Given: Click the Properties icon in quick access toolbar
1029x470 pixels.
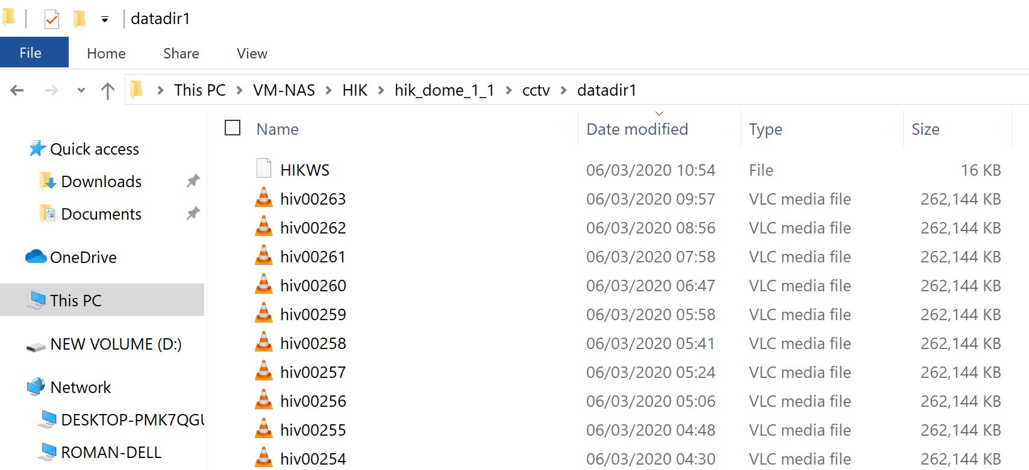Looking at the screenshot, I should point(52,19).
